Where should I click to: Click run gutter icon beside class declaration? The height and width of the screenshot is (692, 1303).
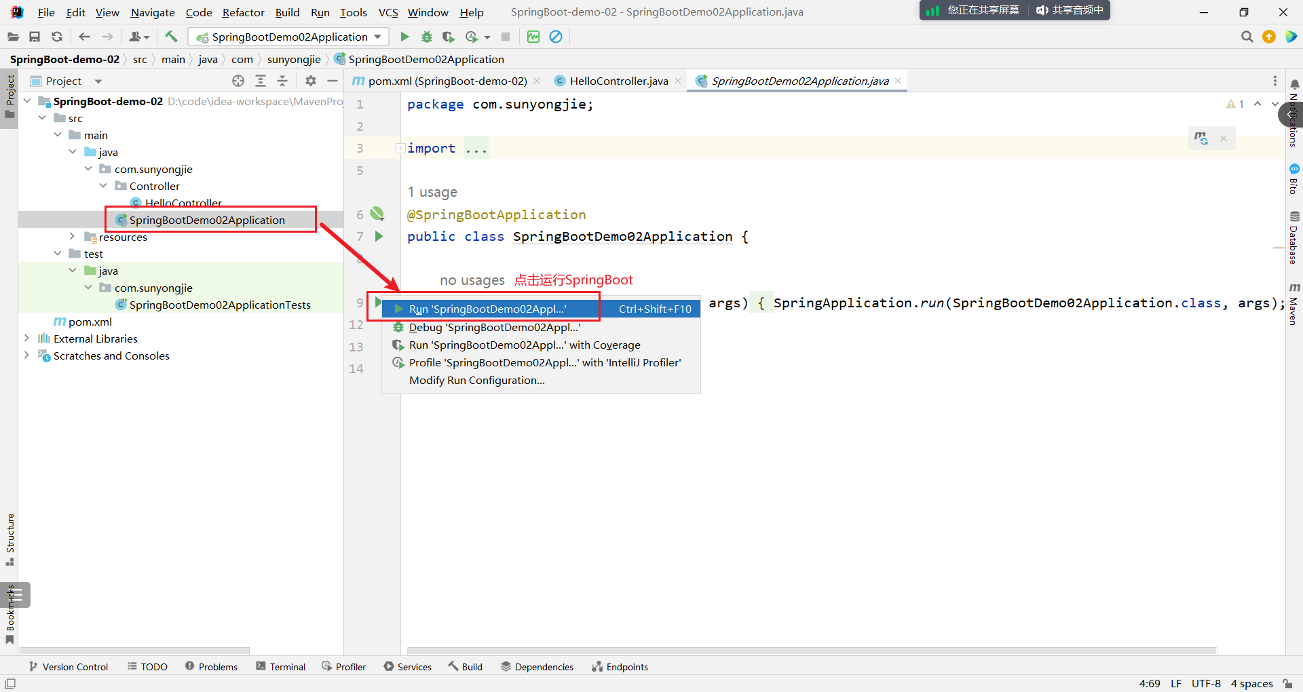[379, 236]
